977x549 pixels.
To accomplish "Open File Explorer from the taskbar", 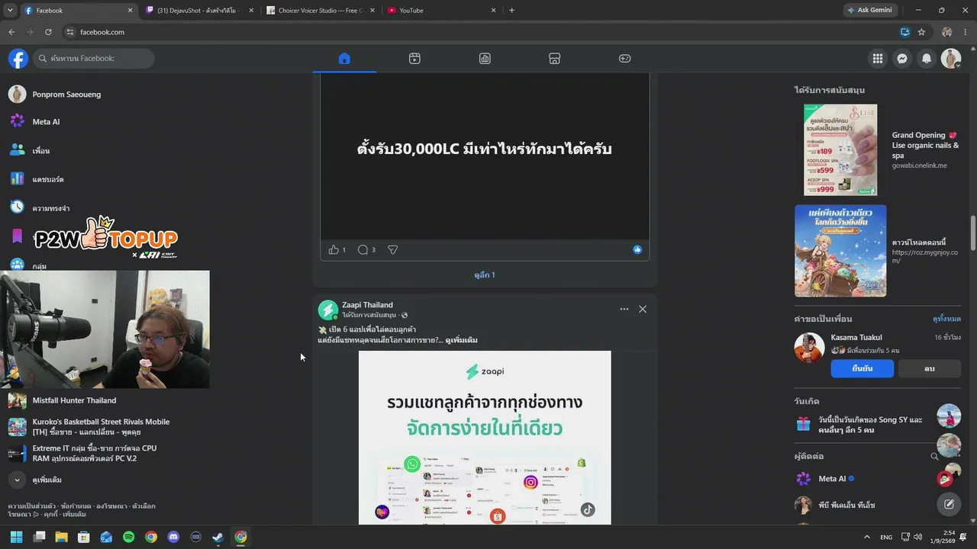I will pos(61,537).
